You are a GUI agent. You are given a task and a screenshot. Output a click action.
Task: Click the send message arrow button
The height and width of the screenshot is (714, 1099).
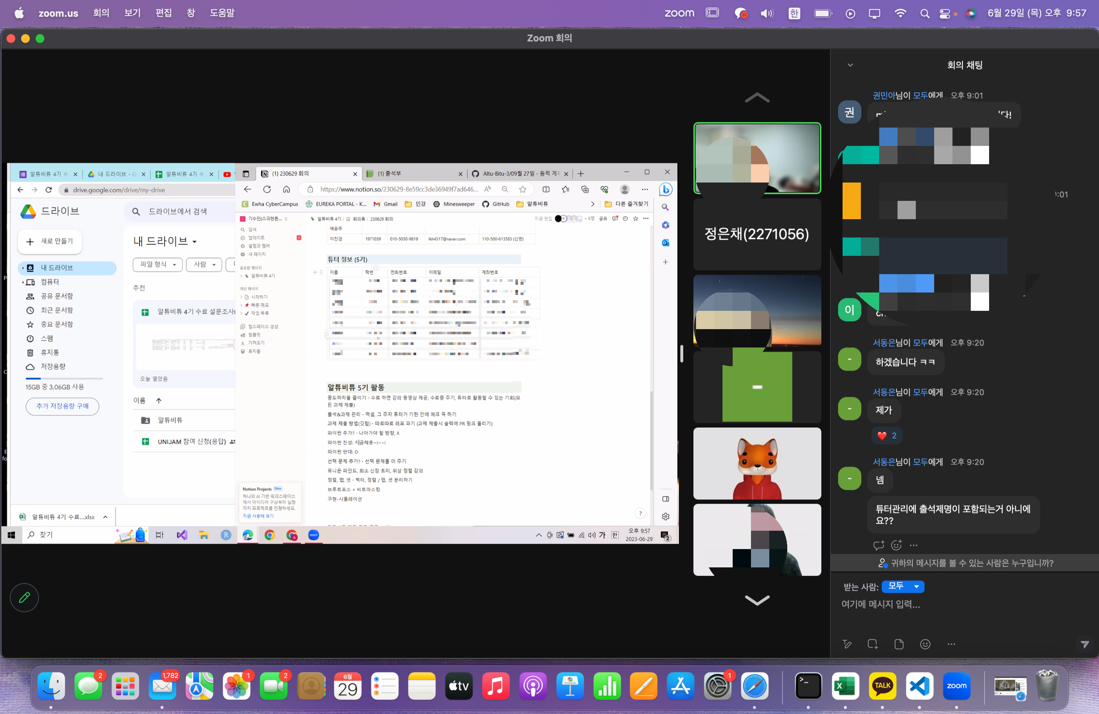click(1084, 644)
